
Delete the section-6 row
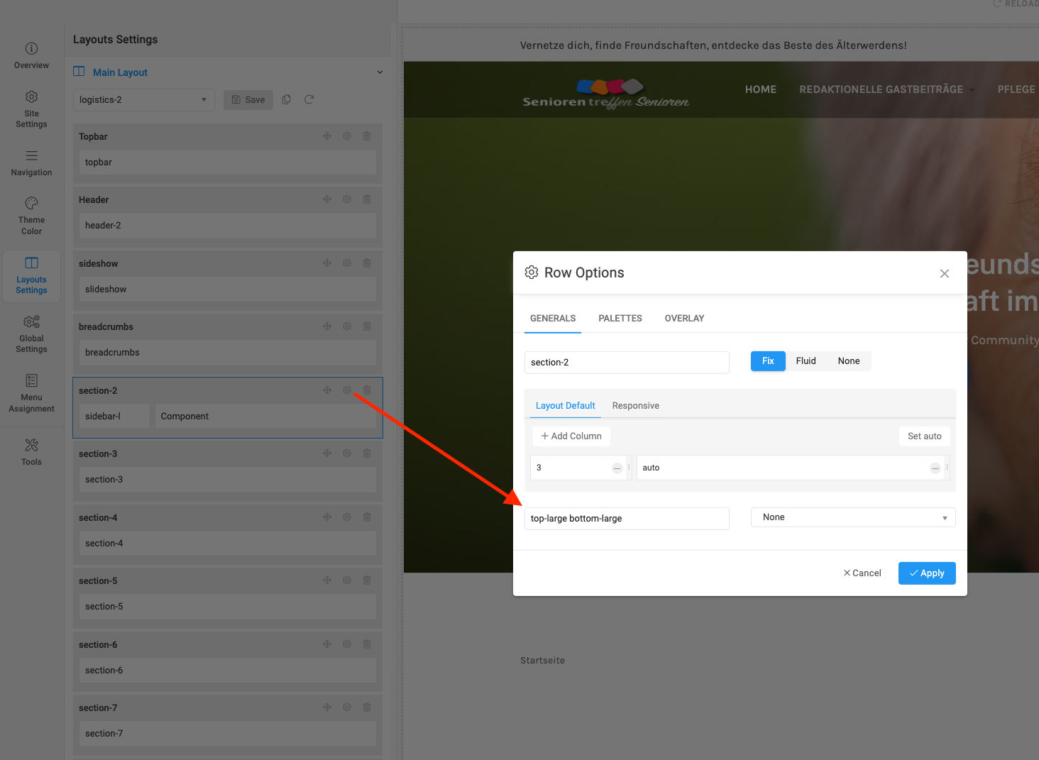pos(367,644)
